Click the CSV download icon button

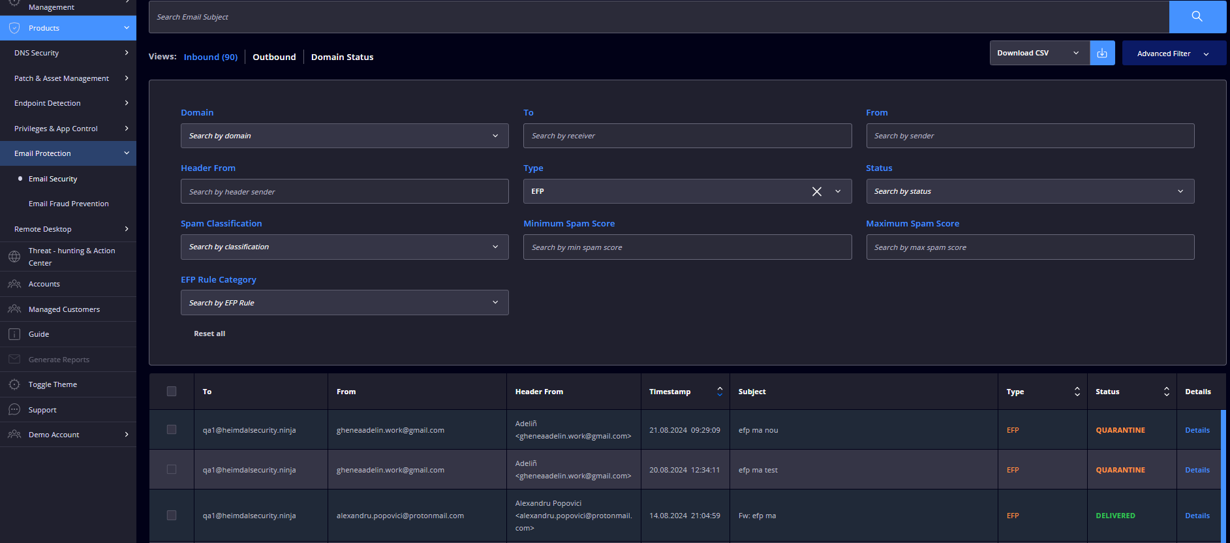click(1102, 53)
